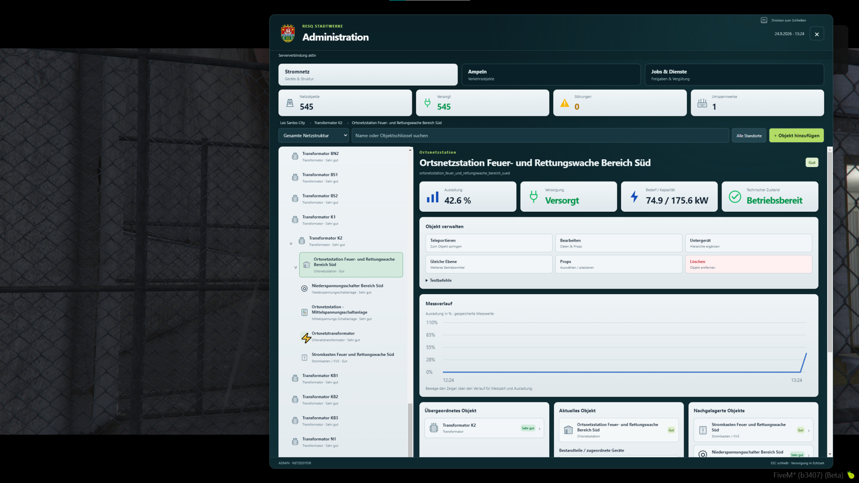Select Transformator KB1 in the tree

click(346, 378)
